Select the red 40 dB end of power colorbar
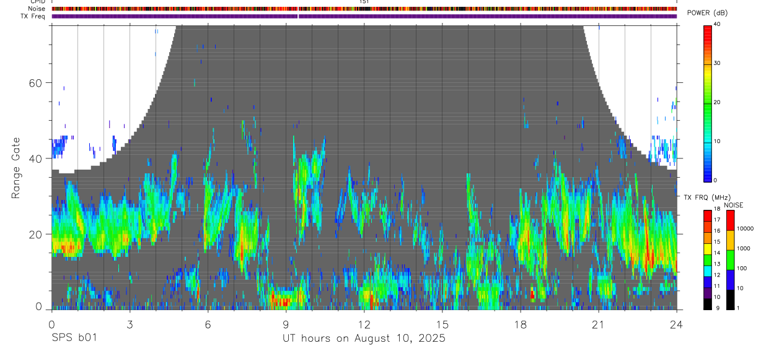Viewport: 761px width, 351px height. click(x=708, y=28)
